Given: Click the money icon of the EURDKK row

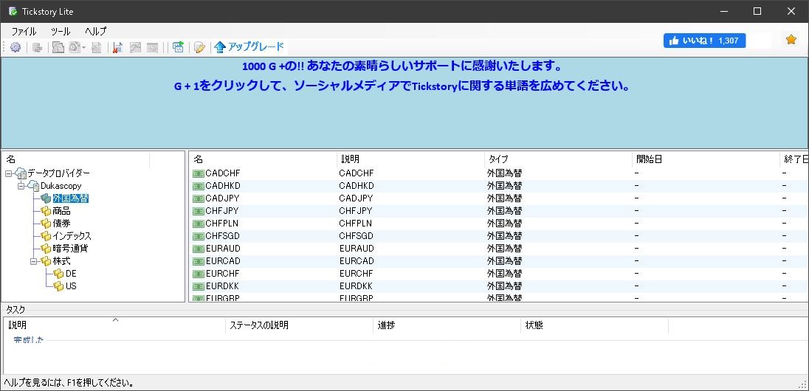Looking at the screenshot, I should (198, 286).
